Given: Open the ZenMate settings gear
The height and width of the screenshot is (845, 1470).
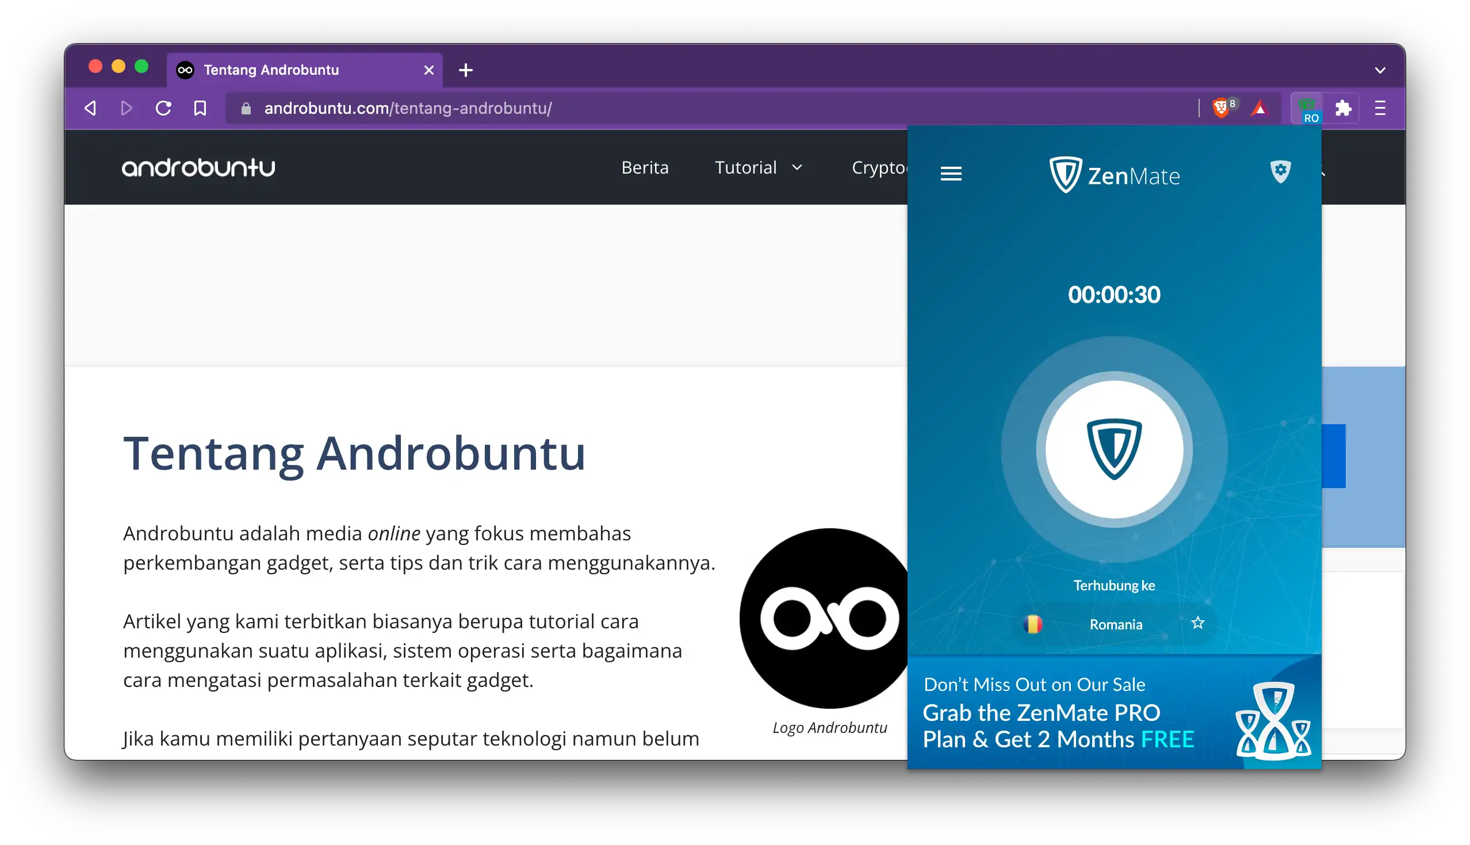Looking at the screenshot, I should point(1280,171).
